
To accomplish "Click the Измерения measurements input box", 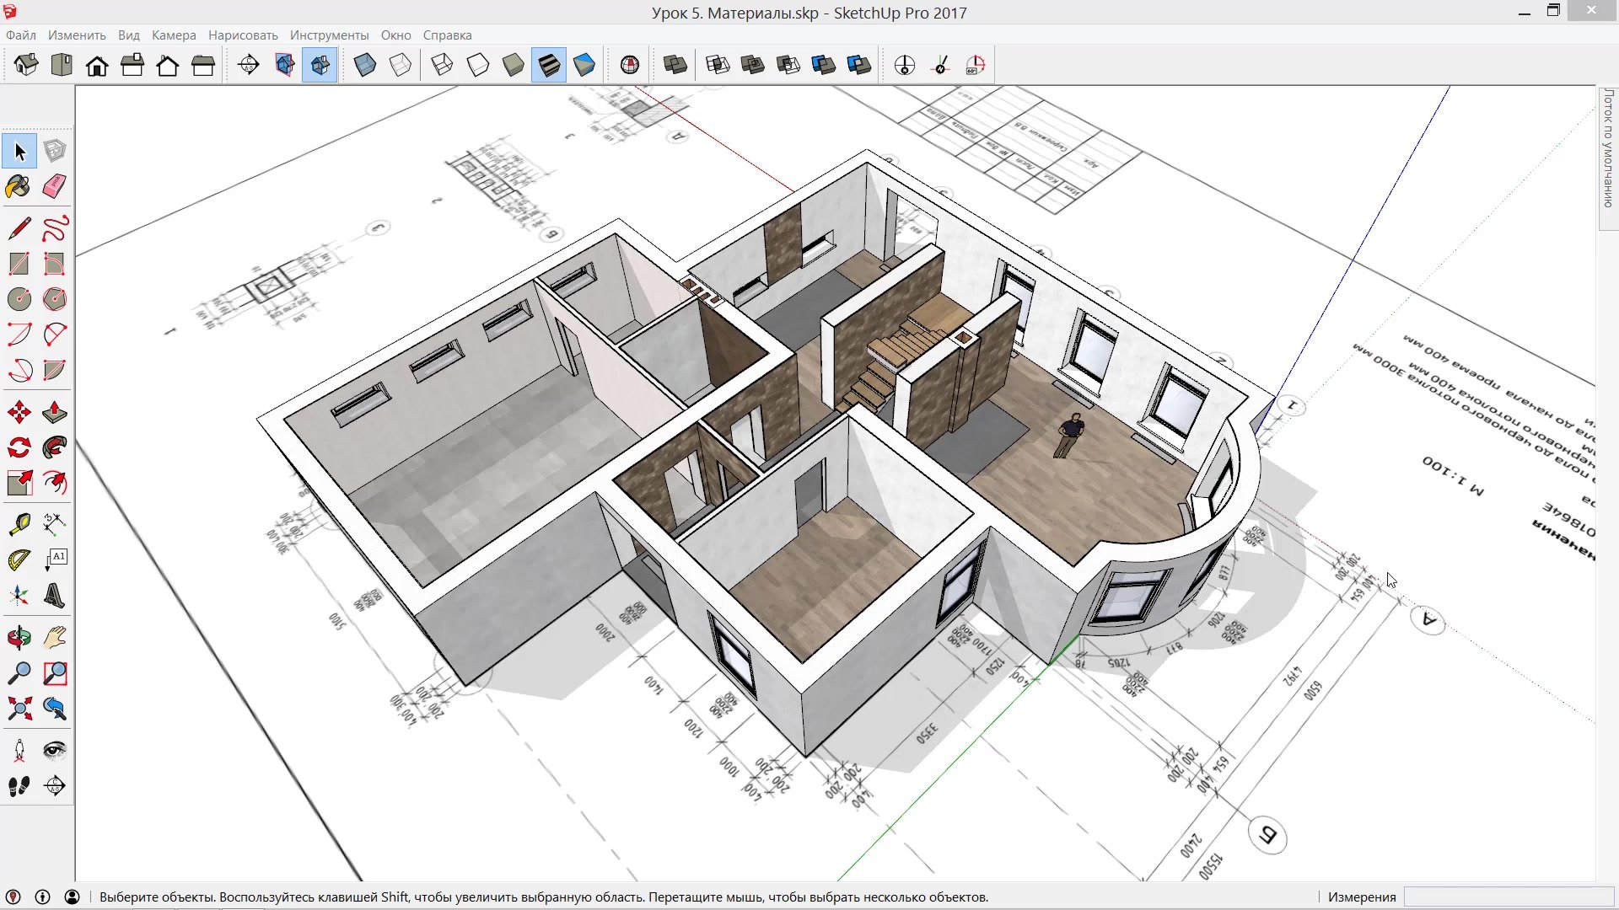I will tap(1508, 897).
